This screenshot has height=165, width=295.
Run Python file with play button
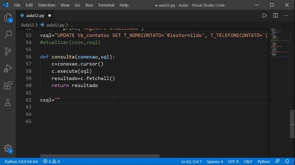coord(265,16)
